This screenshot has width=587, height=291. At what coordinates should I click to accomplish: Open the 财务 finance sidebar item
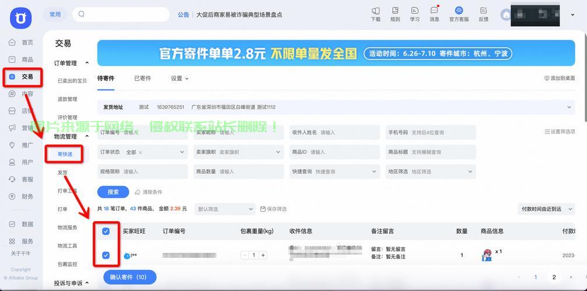pos(22,196)
